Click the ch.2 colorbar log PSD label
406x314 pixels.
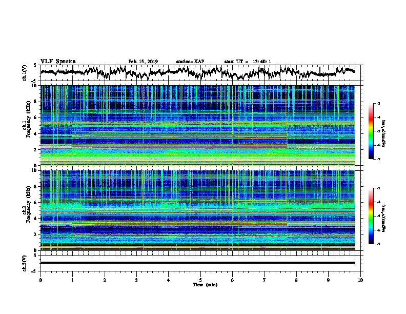tap(383, 218)
